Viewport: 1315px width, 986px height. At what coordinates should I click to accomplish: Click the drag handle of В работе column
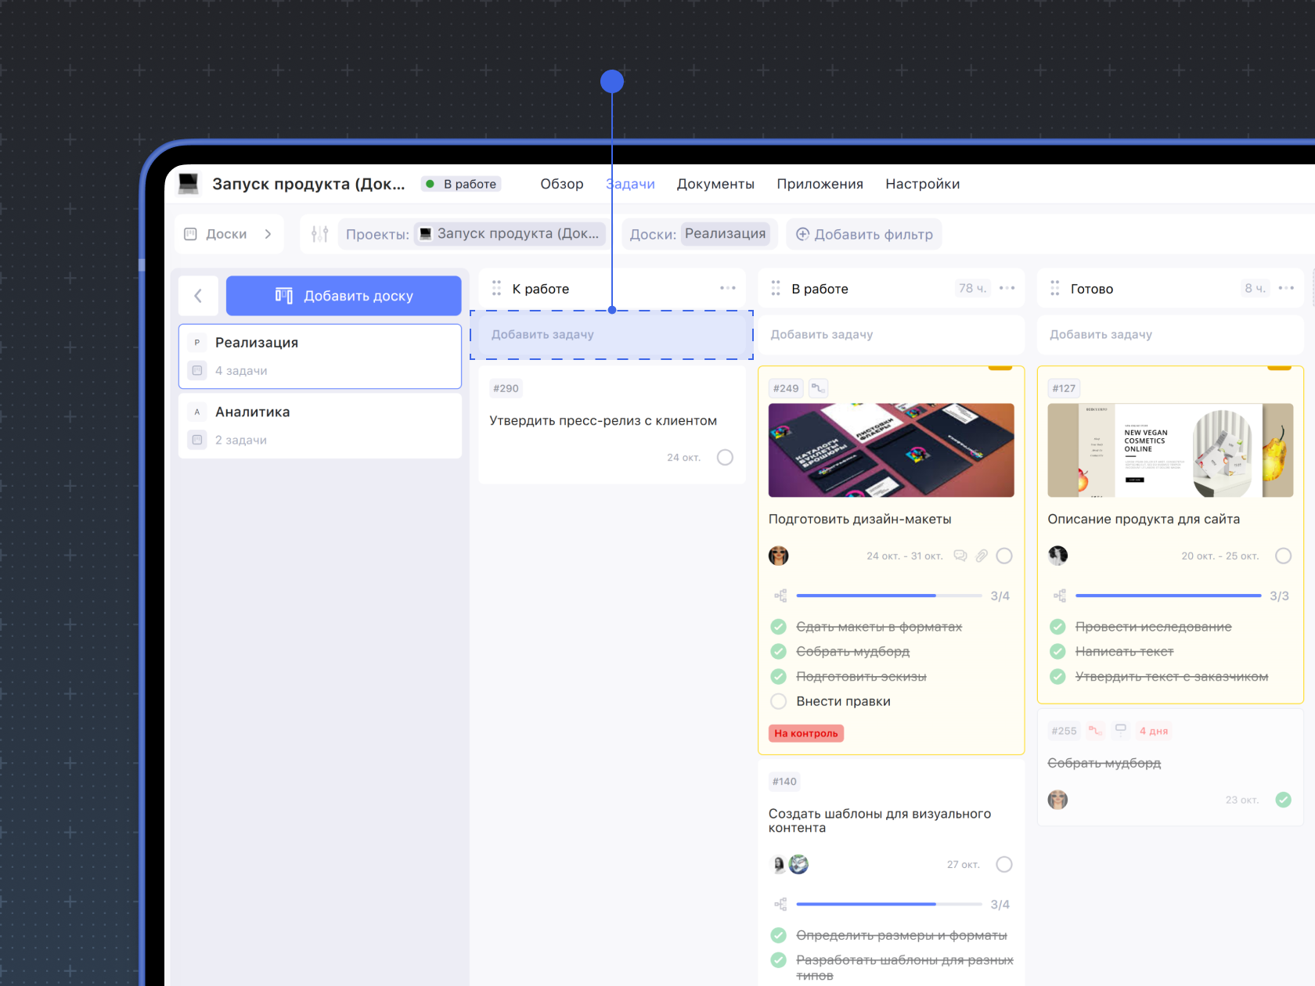point(776,289)
